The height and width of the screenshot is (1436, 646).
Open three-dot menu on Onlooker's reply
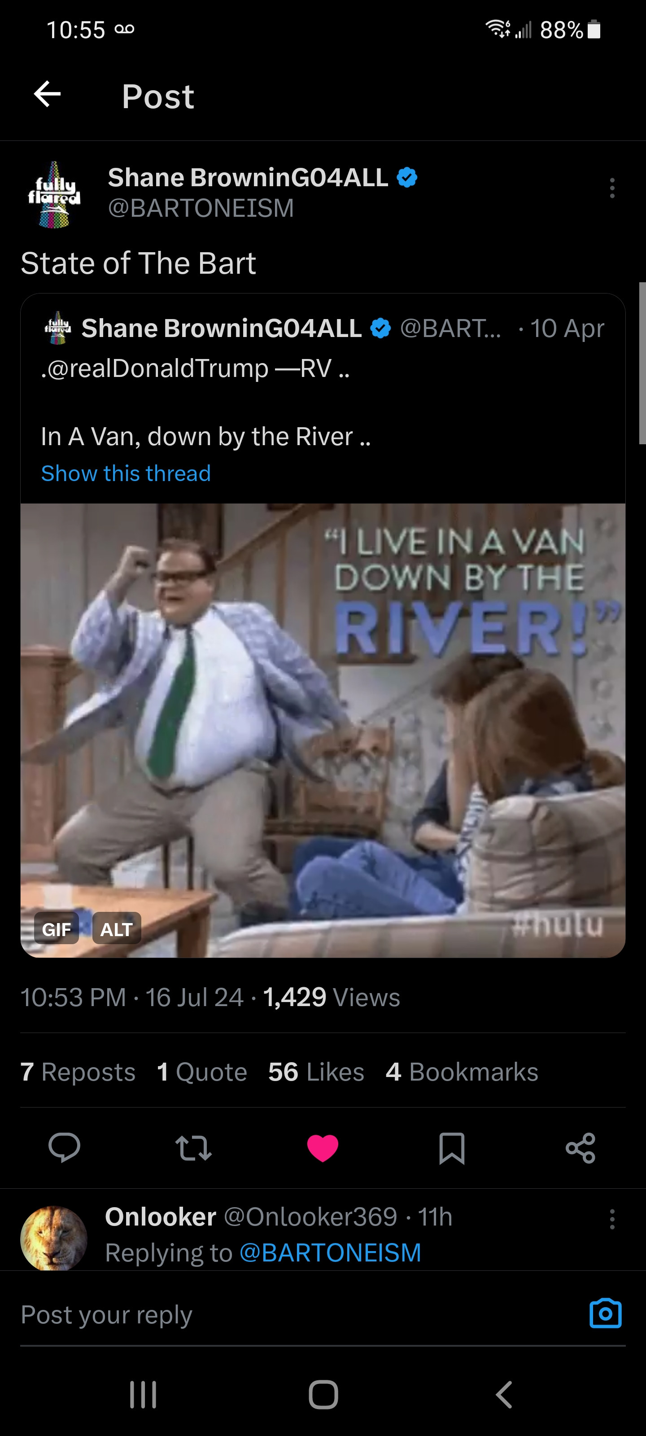tap(612, 1219)
